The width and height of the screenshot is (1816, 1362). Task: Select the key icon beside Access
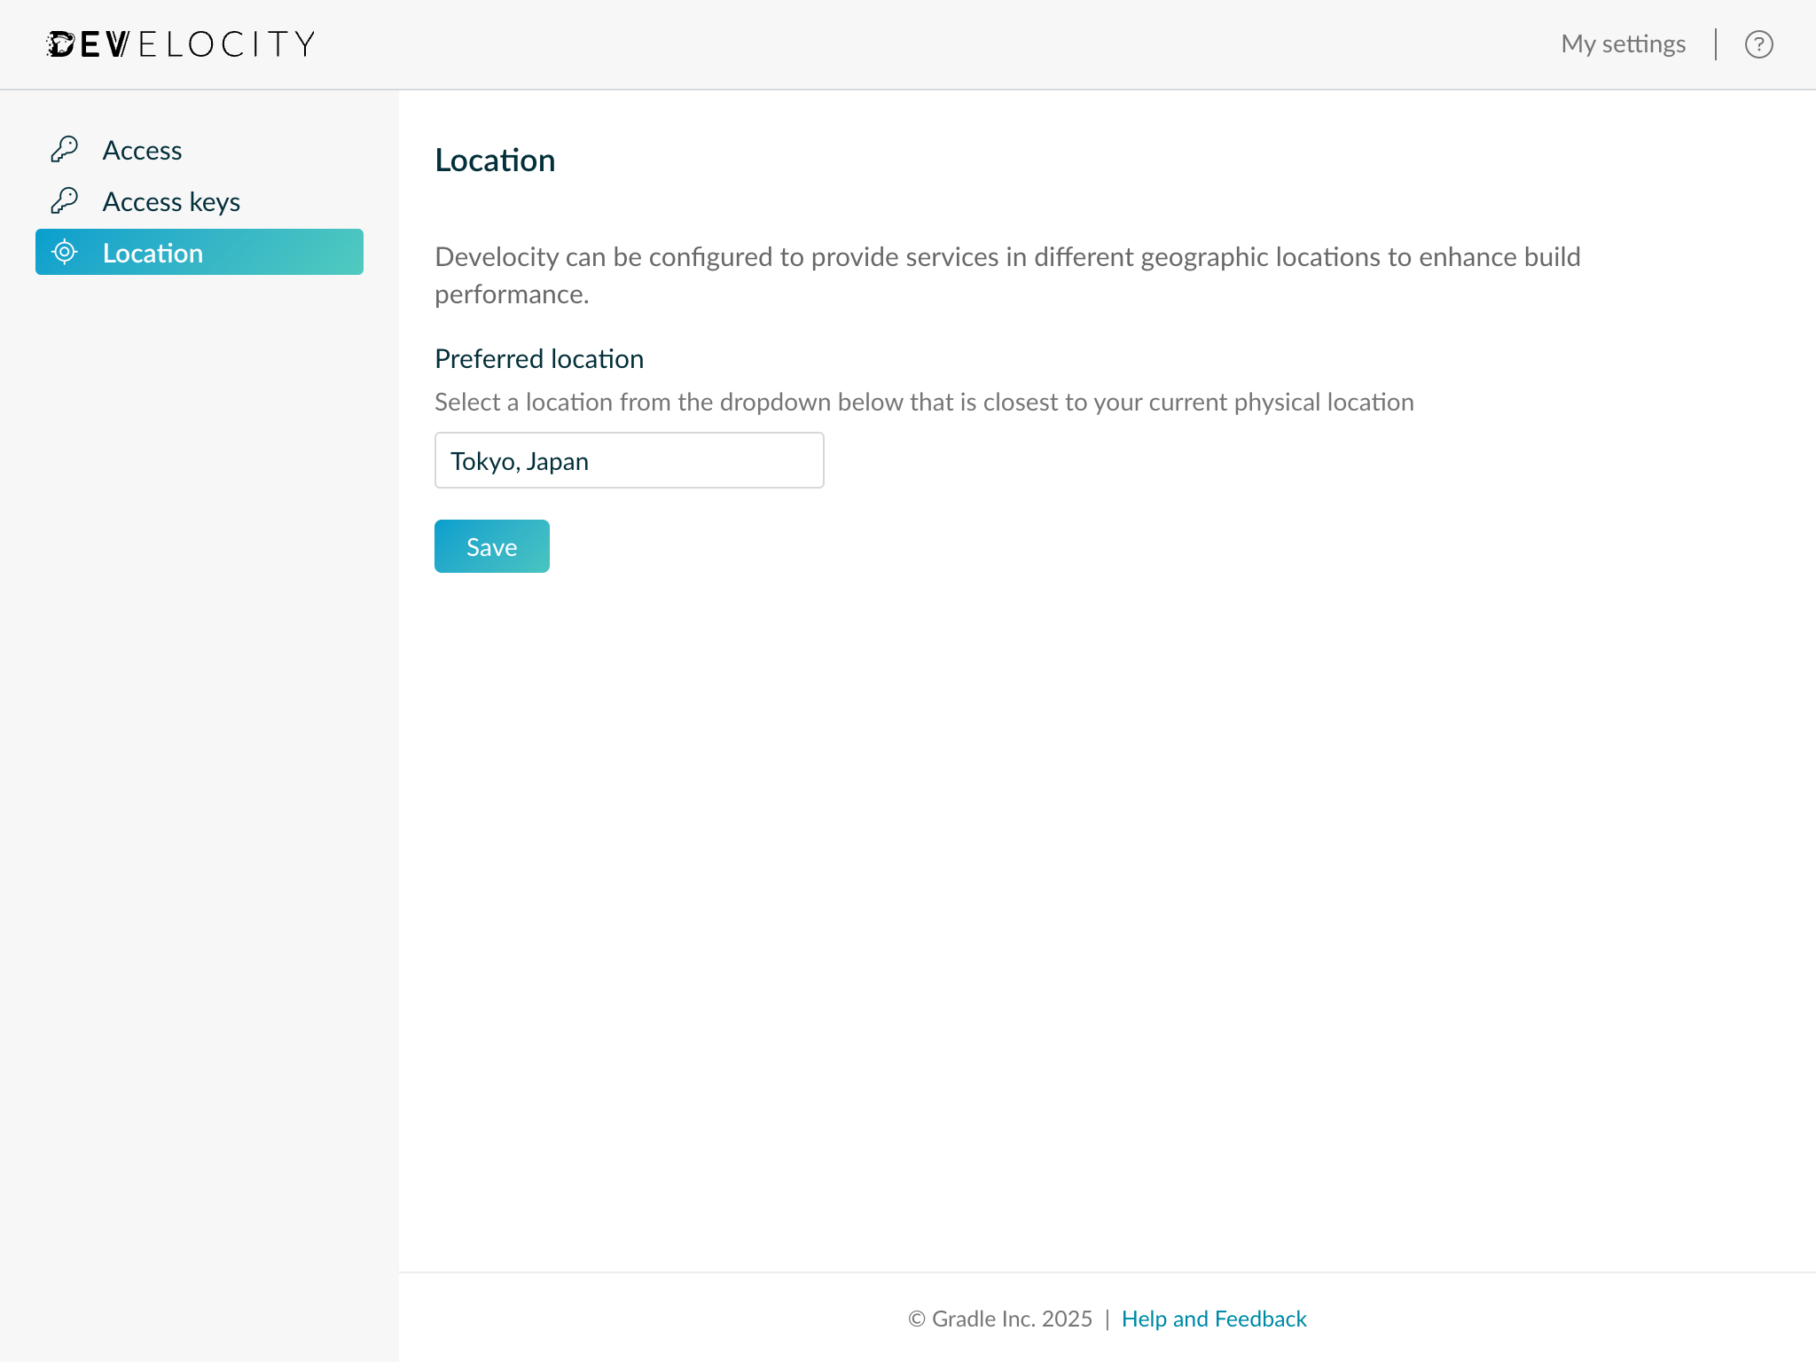63,149
